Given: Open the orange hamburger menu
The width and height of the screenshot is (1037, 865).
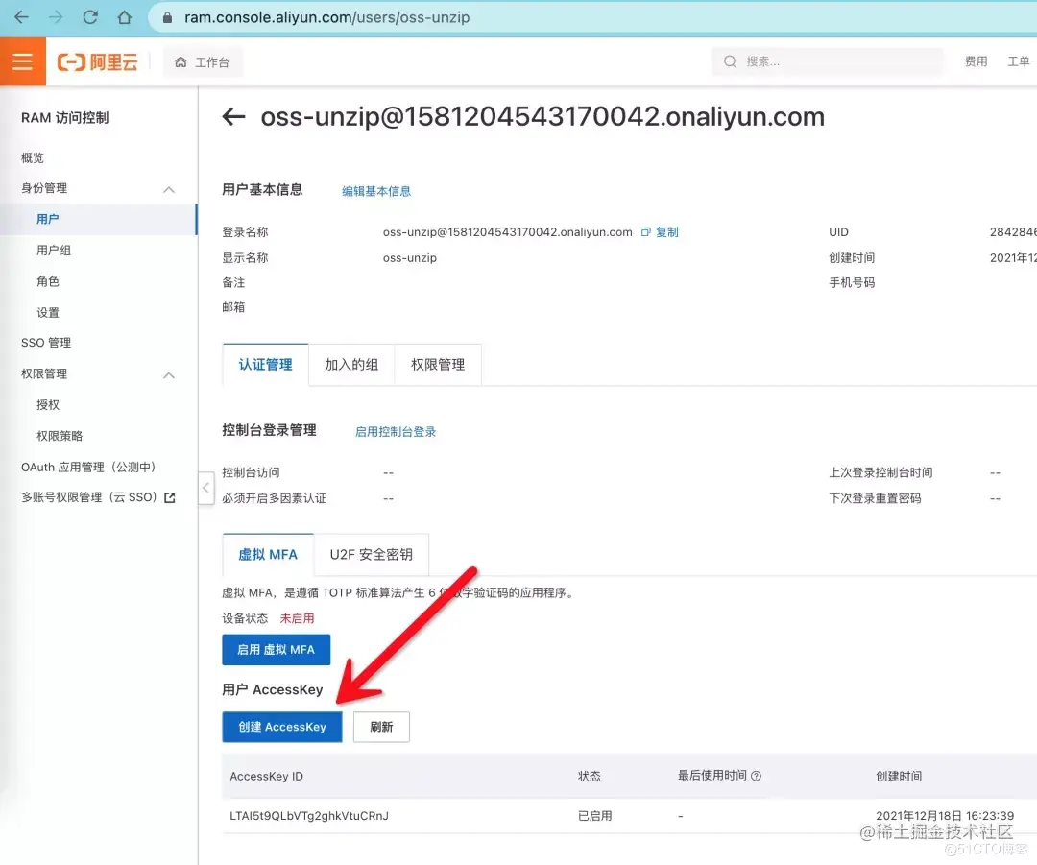Looking at the screenshot, I should [22, 61].
